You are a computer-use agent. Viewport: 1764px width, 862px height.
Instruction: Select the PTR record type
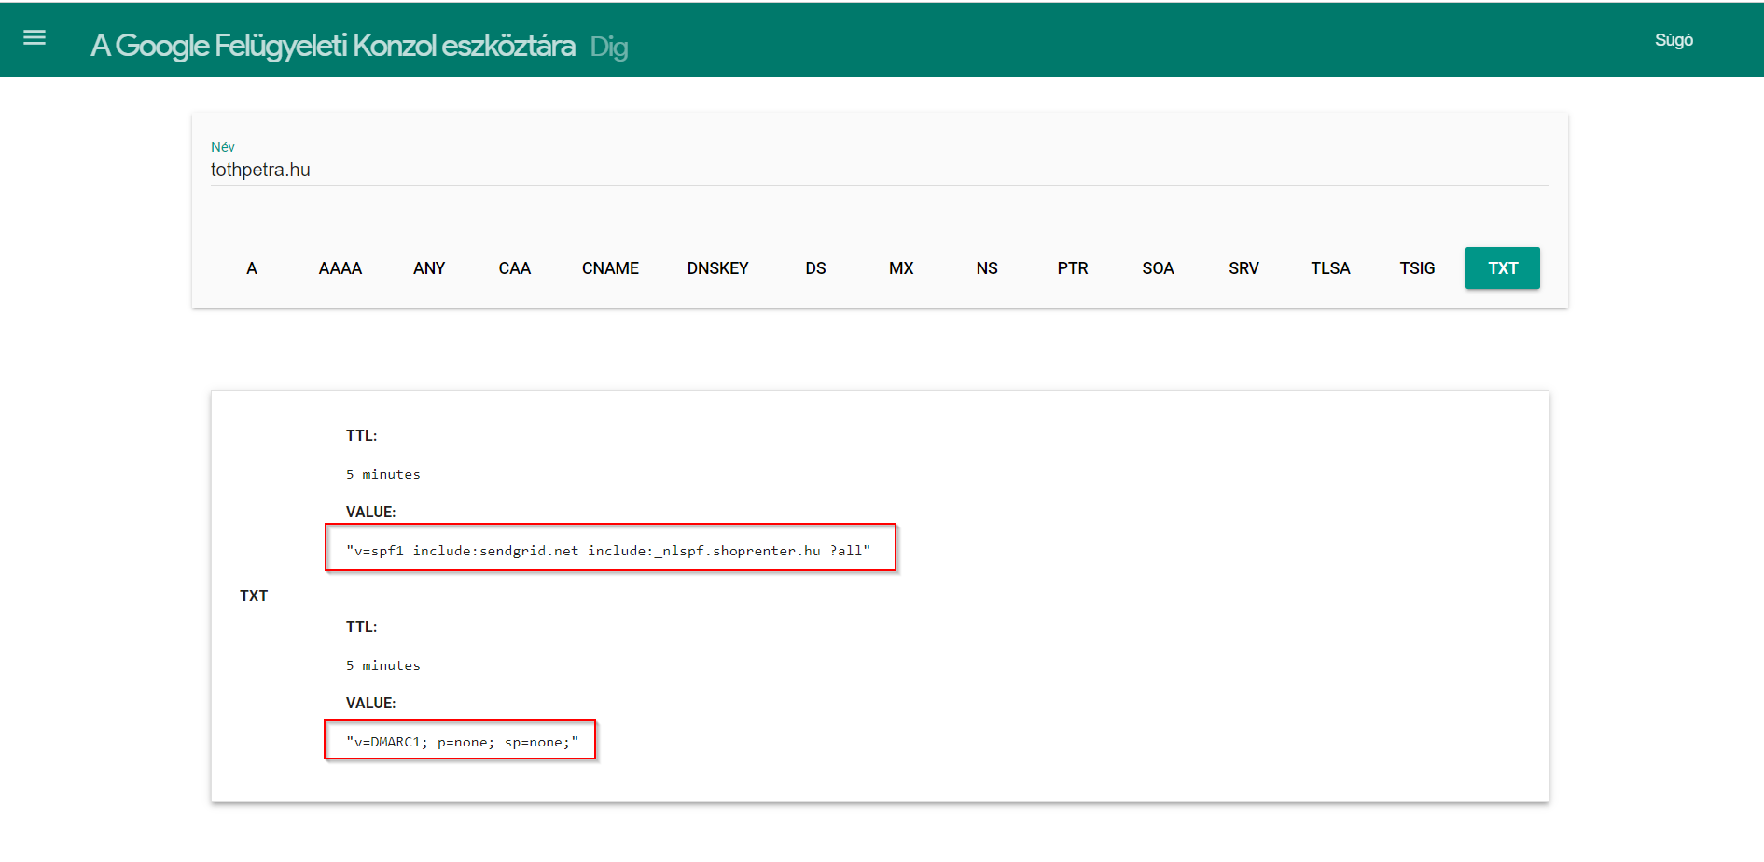pyautogui.click(x=1073, y=268)
